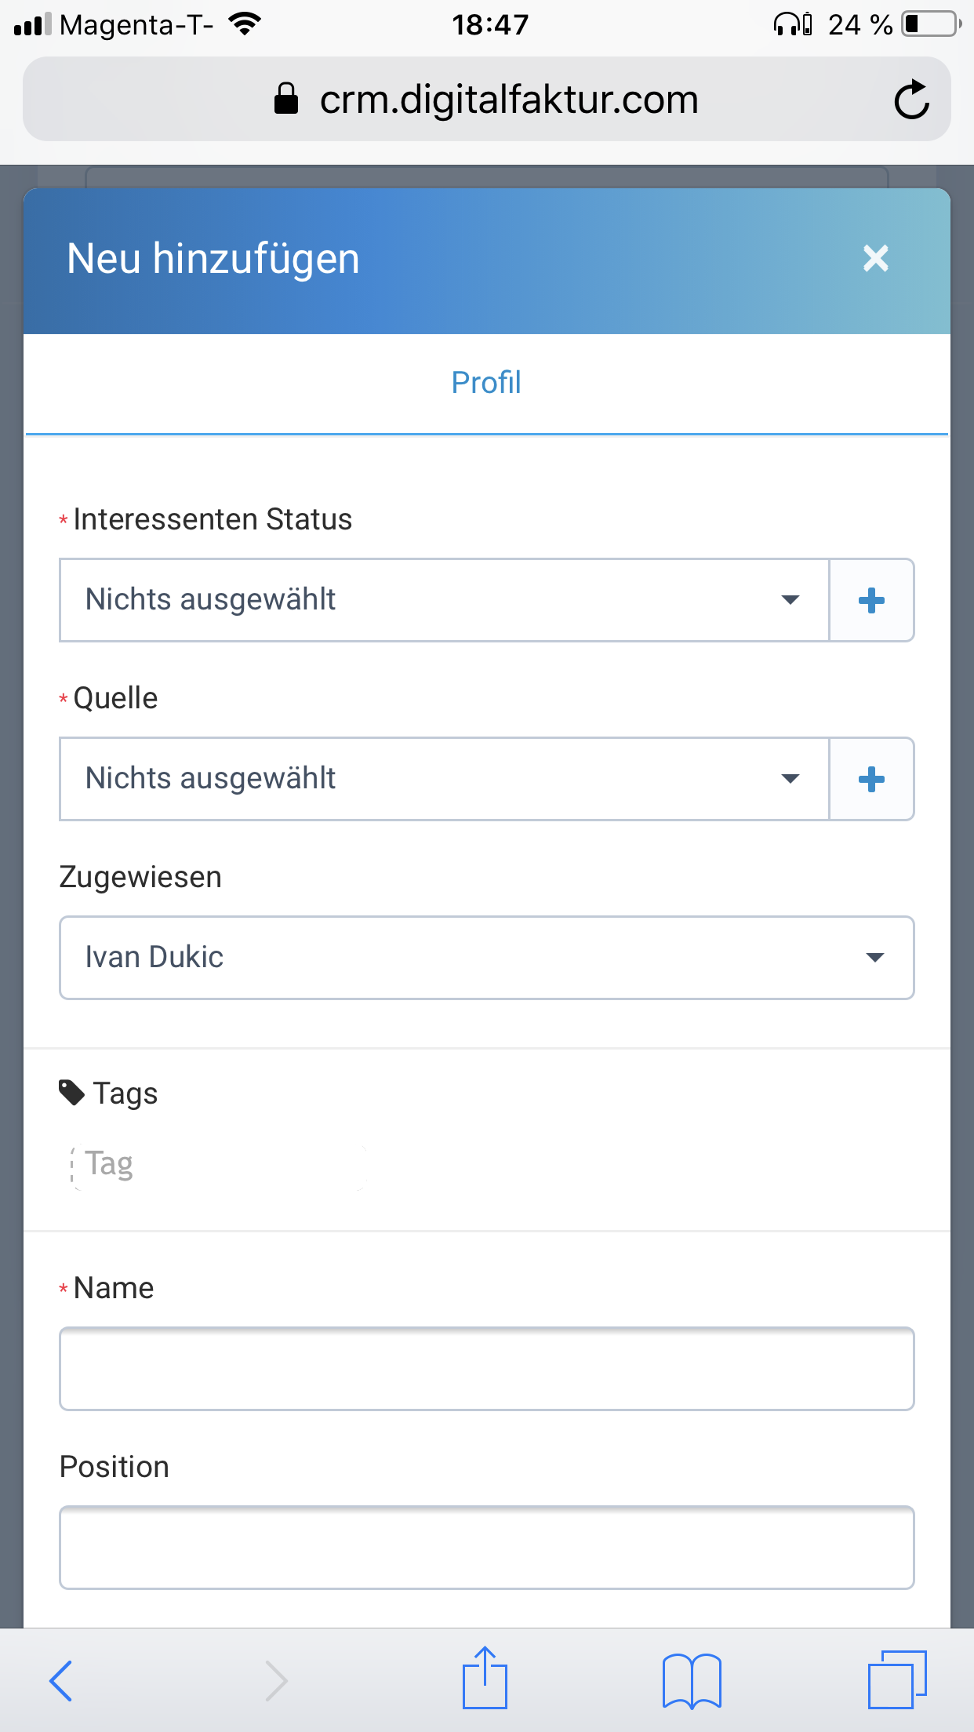Focus the Position text field

[x=487, y=1548]
